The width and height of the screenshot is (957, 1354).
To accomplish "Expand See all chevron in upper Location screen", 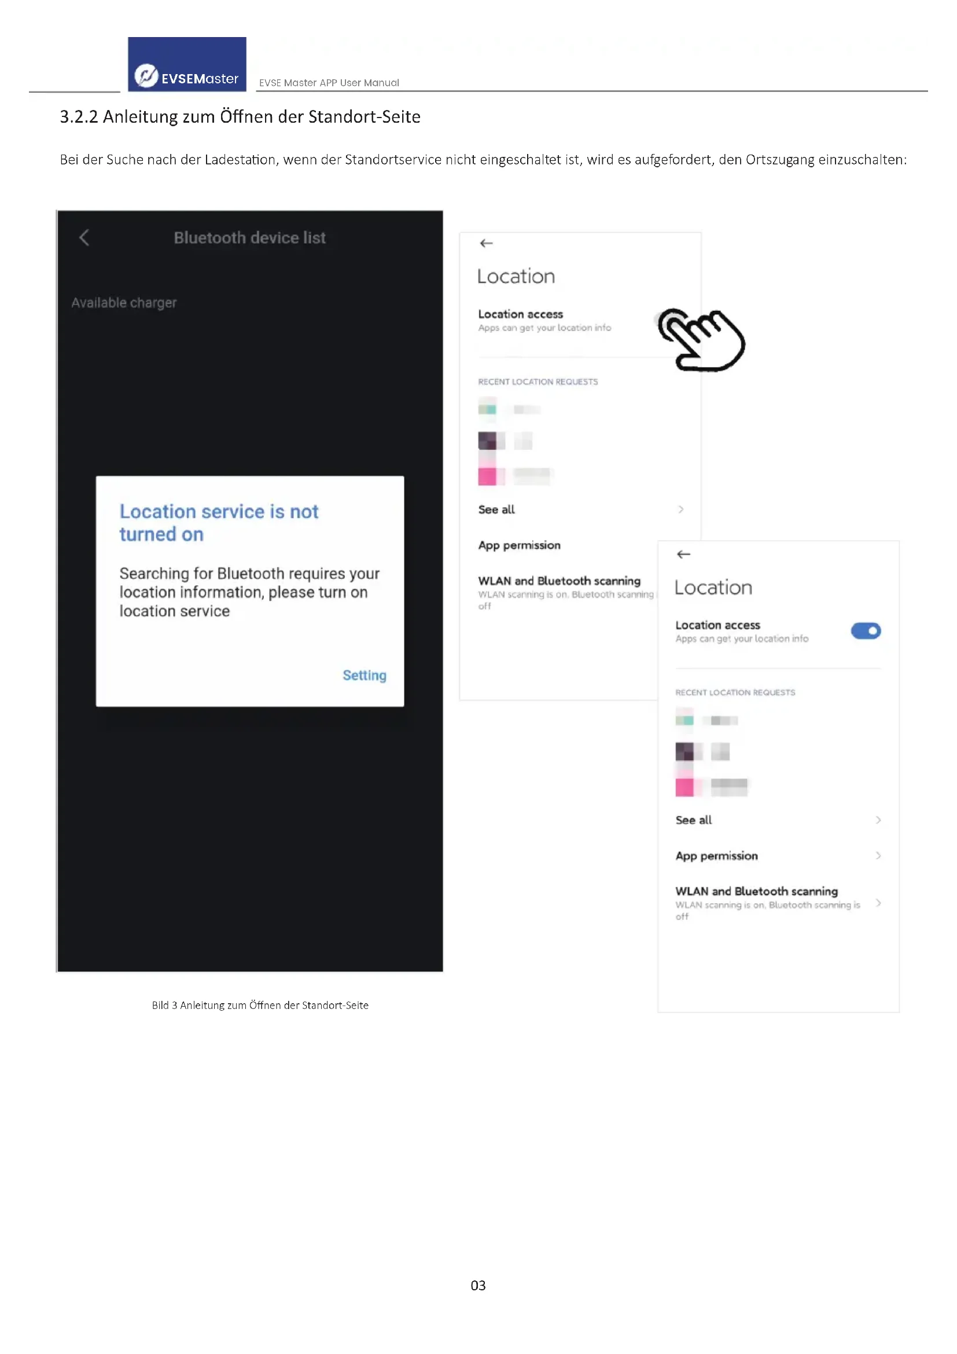I will (x=680, y=509).
